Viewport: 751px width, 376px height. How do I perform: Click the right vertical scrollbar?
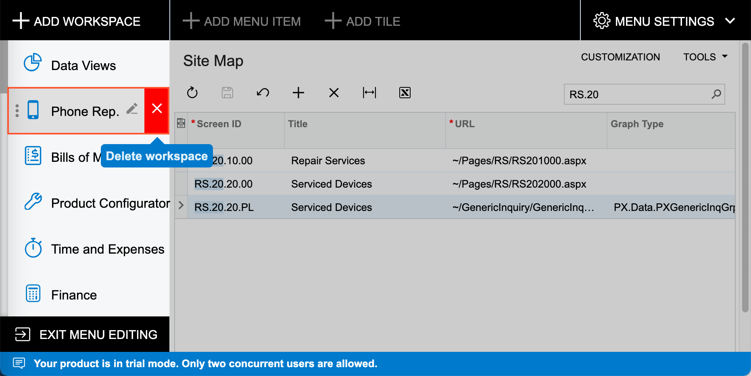click(x=745, y=177)
